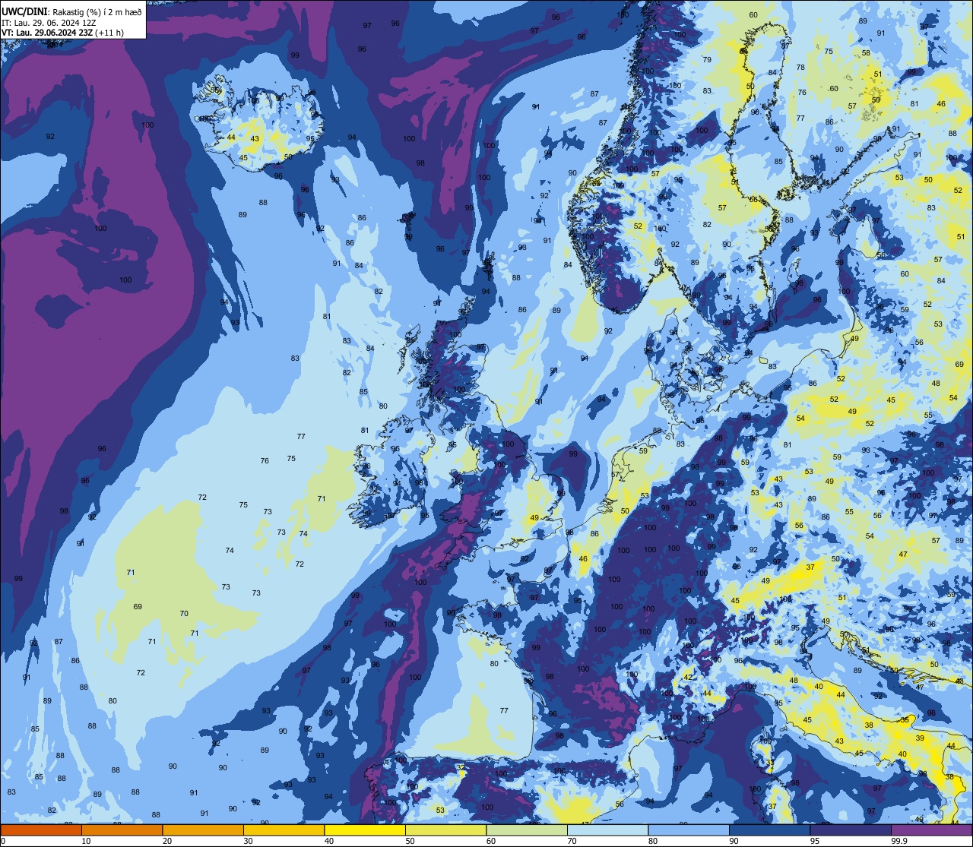Click the legend tick label 95

pyautogui.click(x=815, y=841)
